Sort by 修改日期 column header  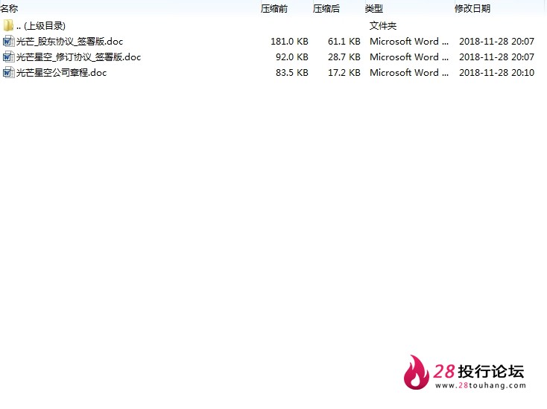(x=472, y=8)
